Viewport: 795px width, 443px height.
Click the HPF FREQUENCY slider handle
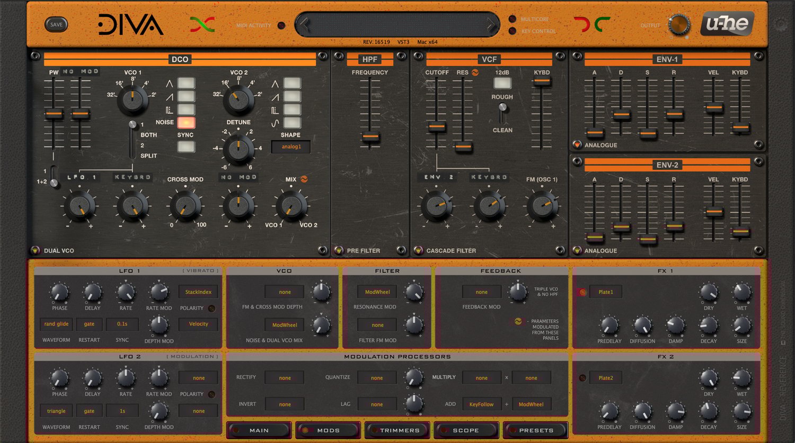370,137
